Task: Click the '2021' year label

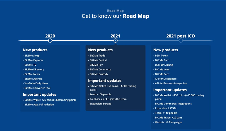Action: [115, 36]
